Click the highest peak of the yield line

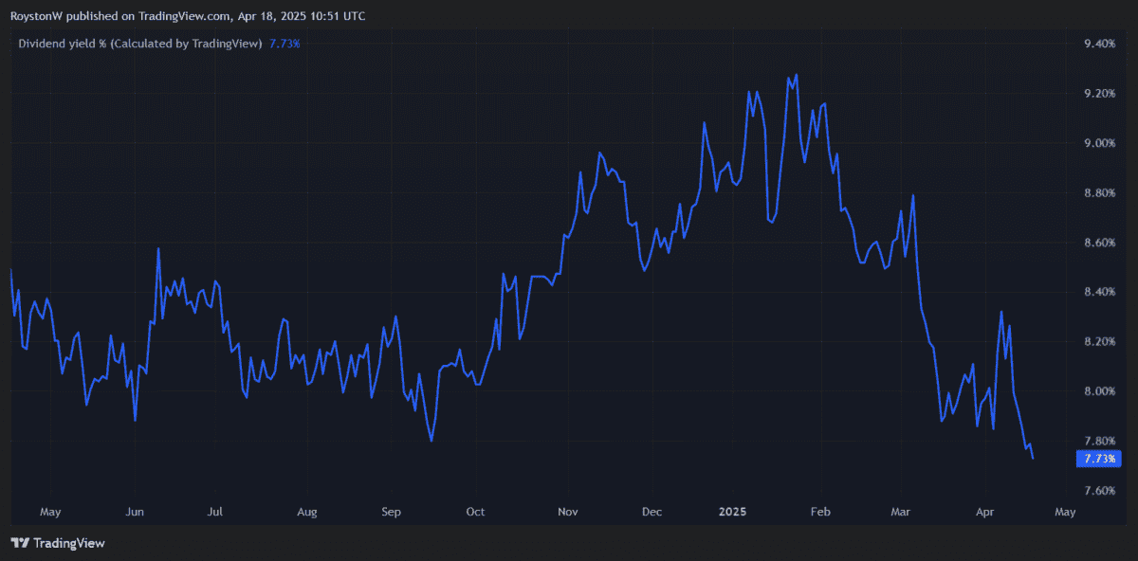click(x=796, y=74)
